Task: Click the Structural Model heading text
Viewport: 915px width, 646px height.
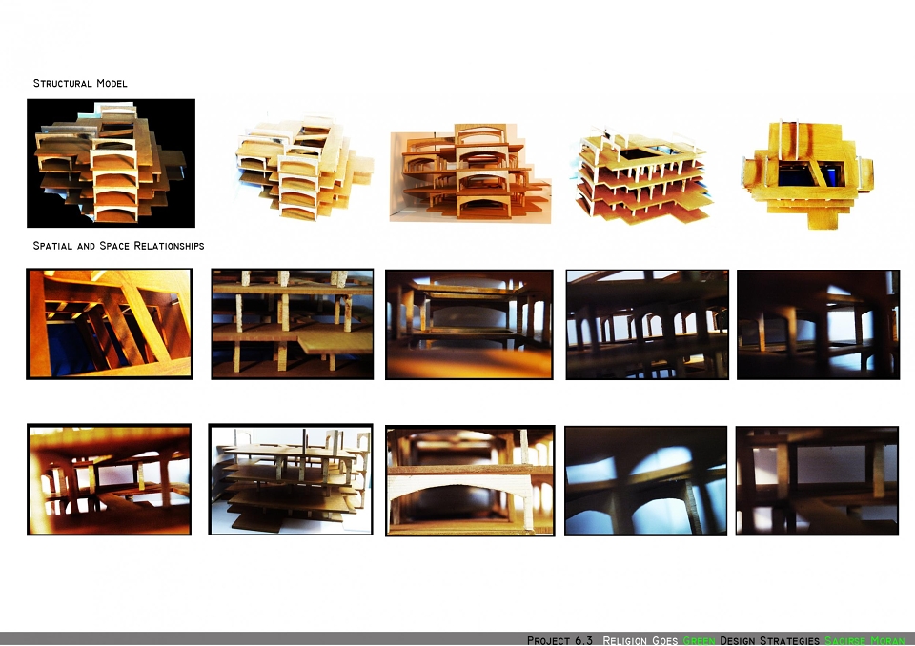Action: (x=80, y=83)
